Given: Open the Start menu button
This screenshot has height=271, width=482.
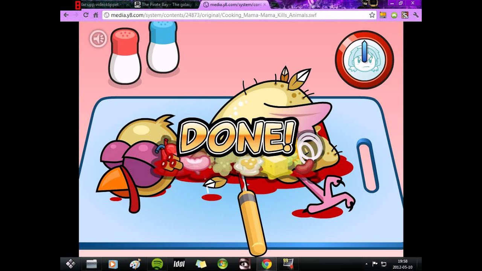Looking at the screenshot, I should click(x=70, y=264).
